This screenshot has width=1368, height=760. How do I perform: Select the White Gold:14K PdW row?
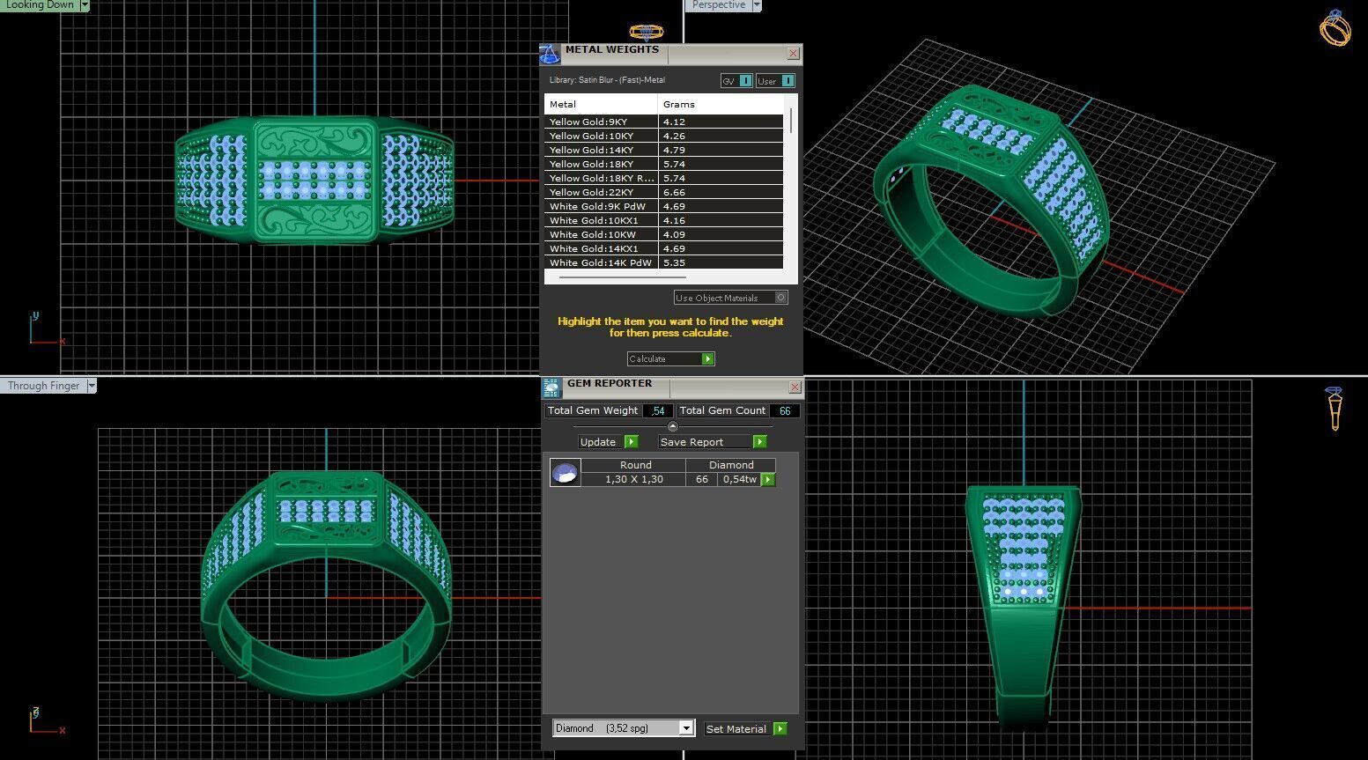point(663,263)
